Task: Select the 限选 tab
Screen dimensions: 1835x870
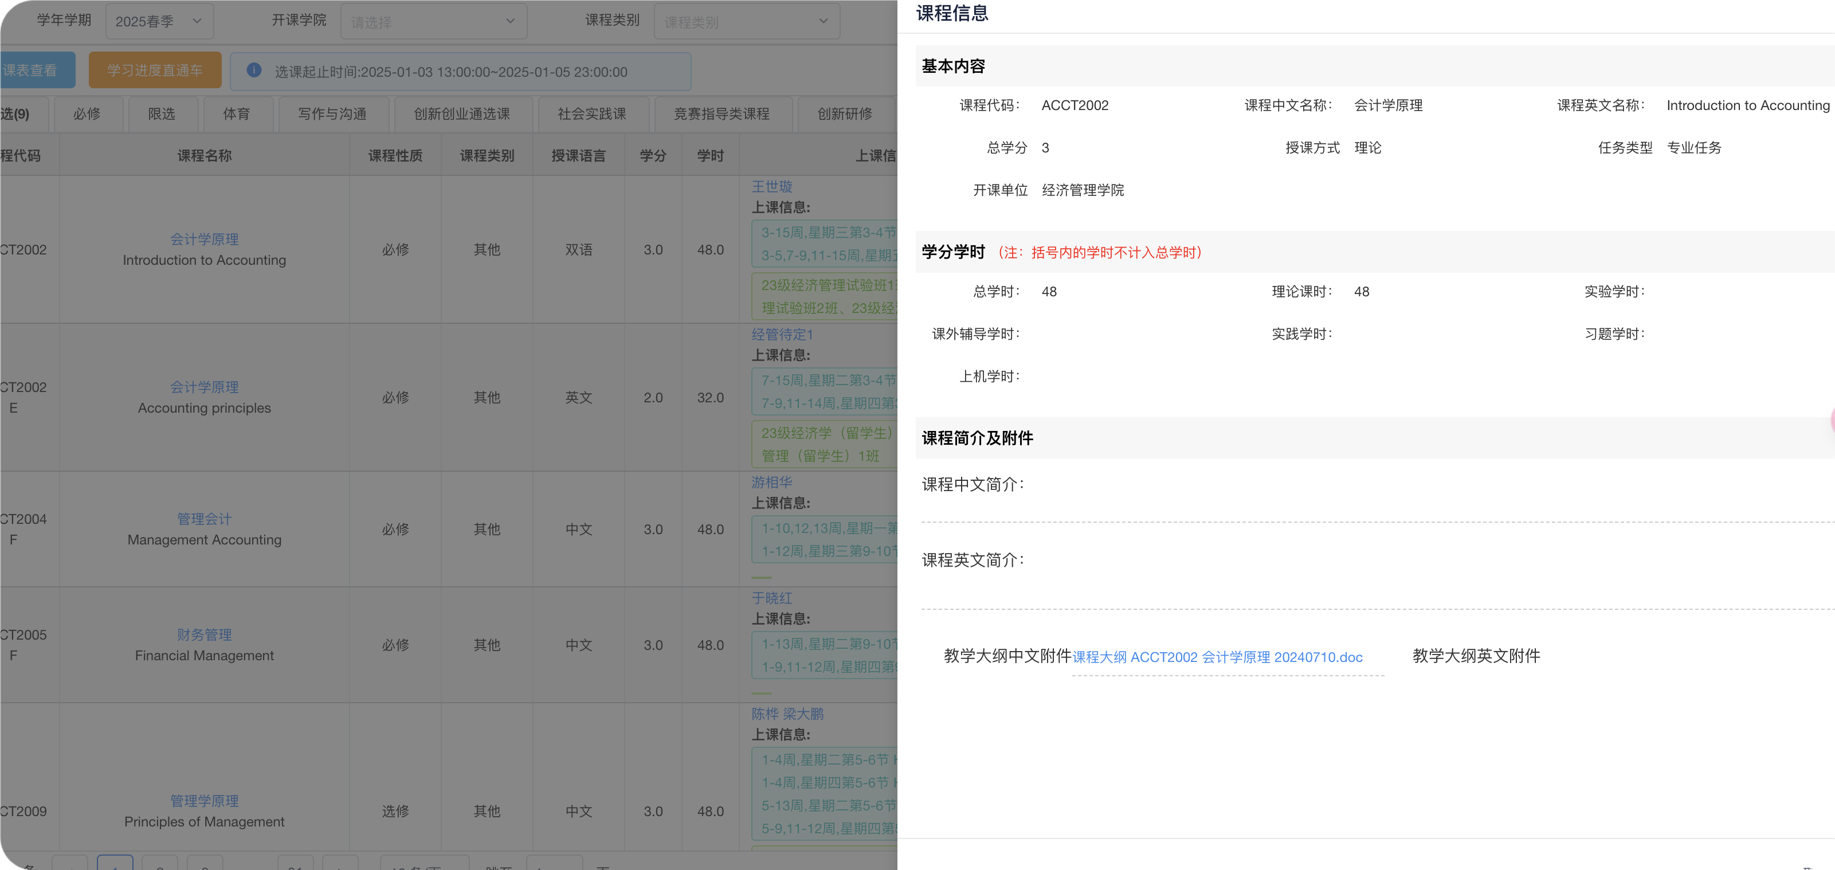Action: tap(162, 114)
